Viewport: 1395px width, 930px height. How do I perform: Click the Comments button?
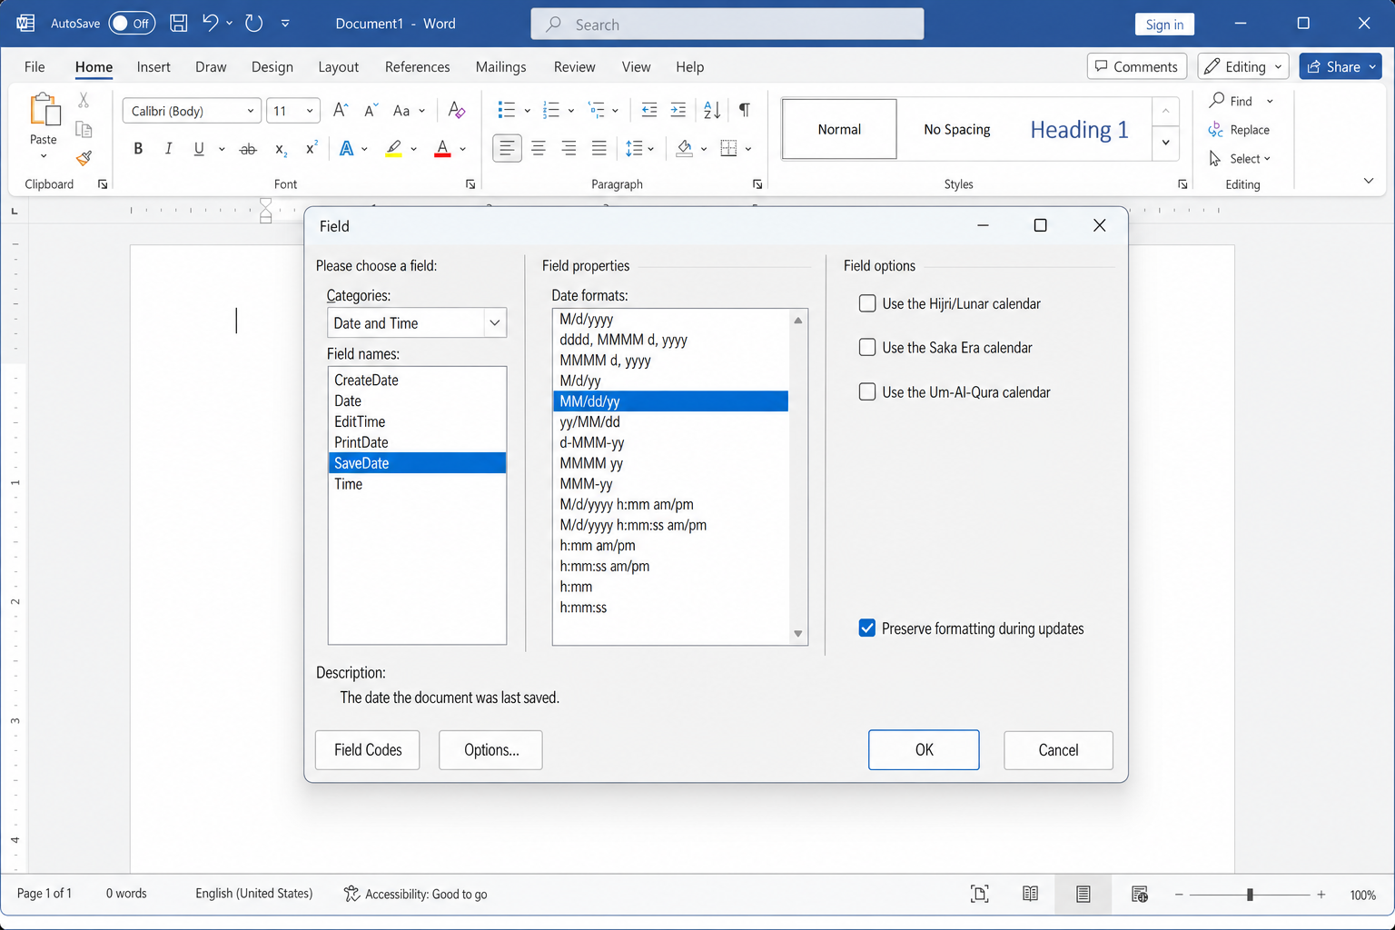coord(1136,66)
